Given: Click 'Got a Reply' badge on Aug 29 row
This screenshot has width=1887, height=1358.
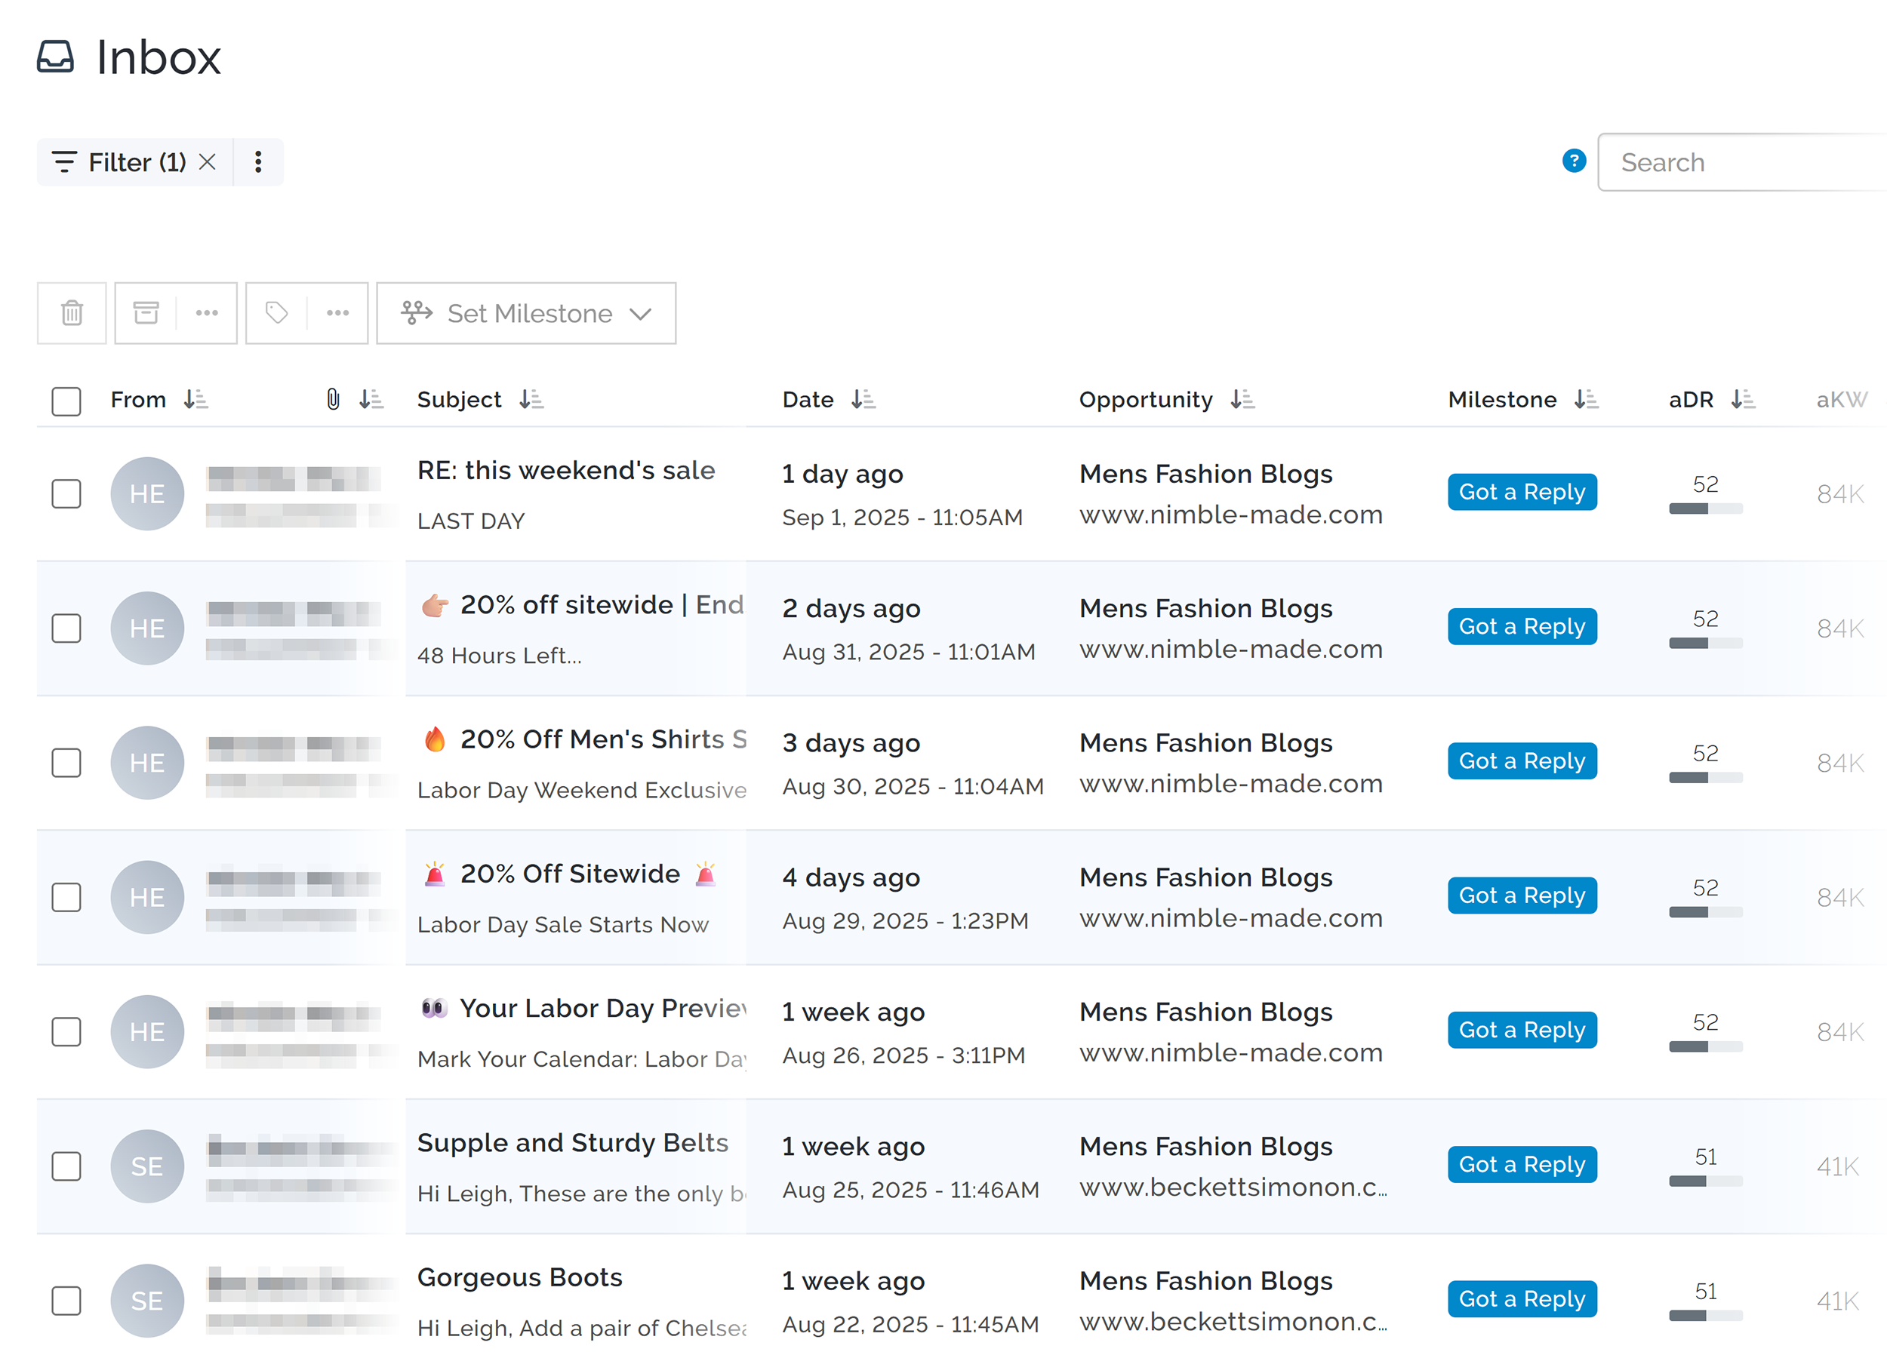Looking at the screenshot, I should click(1522, 896).
